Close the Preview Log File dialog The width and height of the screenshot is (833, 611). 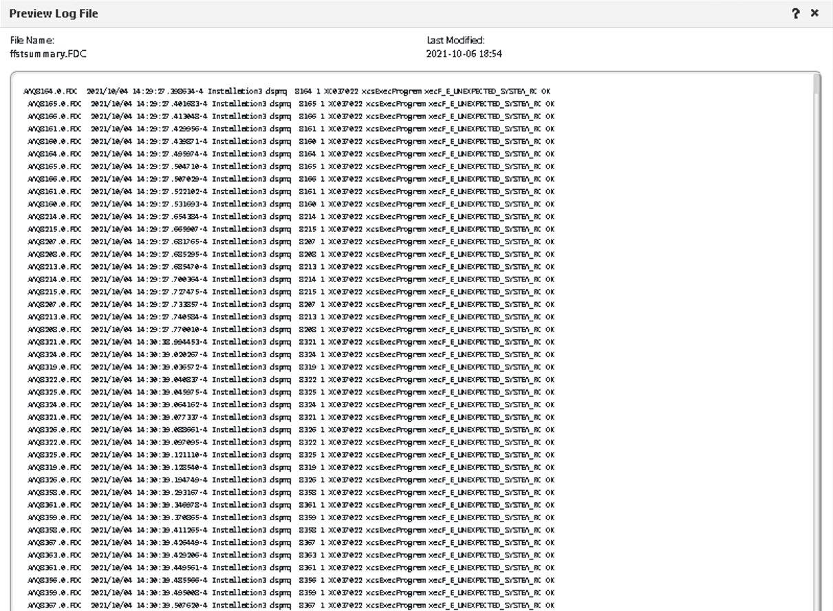tap(815, 13)
